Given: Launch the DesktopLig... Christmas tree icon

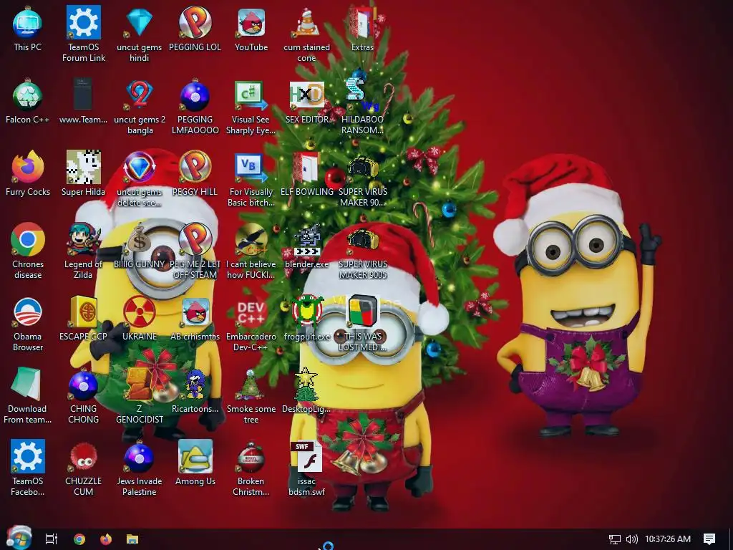Looking at the screenshot, I should [306, 390].
